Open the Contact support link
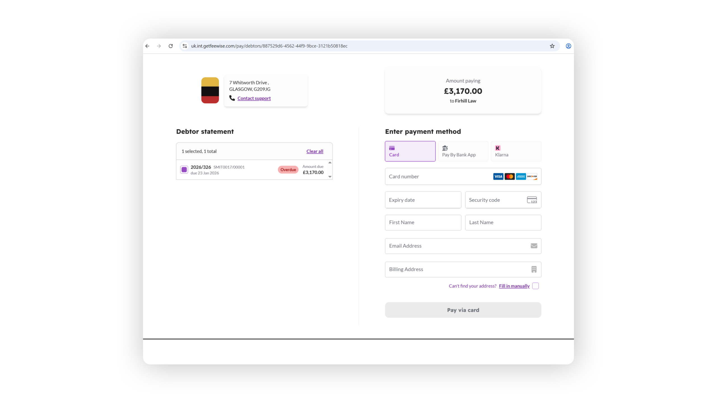Screen dimensions: 717x403 tap(254, 98)
